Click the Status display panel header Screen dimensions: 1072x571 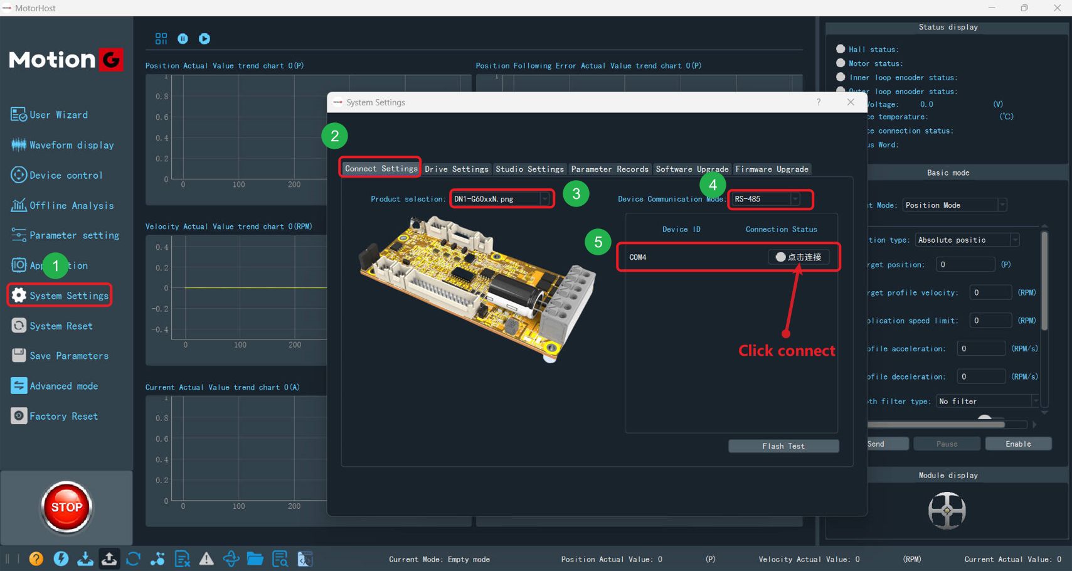pos(948,27)
